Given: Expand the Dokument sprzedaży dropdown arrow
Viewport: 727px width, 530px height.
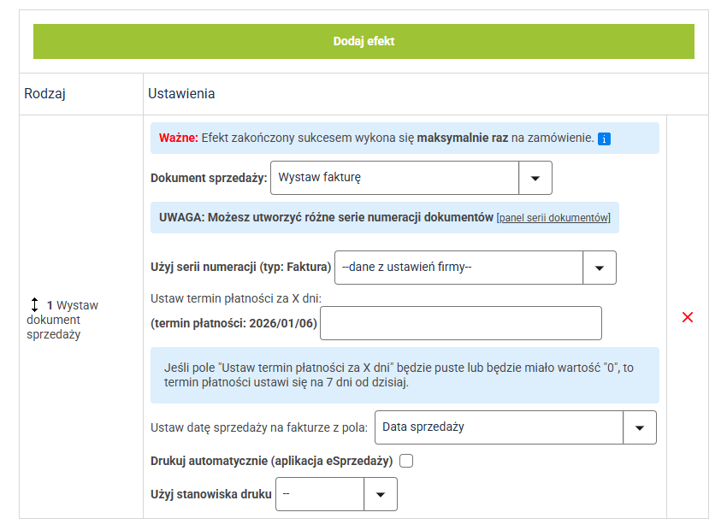Looking at the screenshot, I should 535,178.
